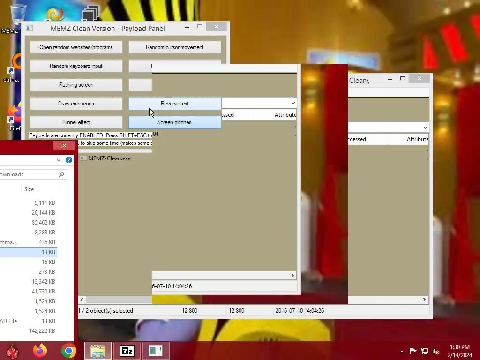This screenshot has width=480, height=360.
Task: Launch Firefox from the taskbar
Action: pos(40,351)
